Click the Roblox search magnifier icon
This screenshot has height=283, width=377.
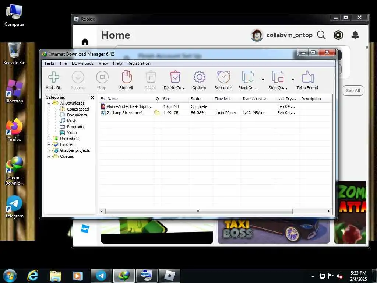click(x=321, y=35)
